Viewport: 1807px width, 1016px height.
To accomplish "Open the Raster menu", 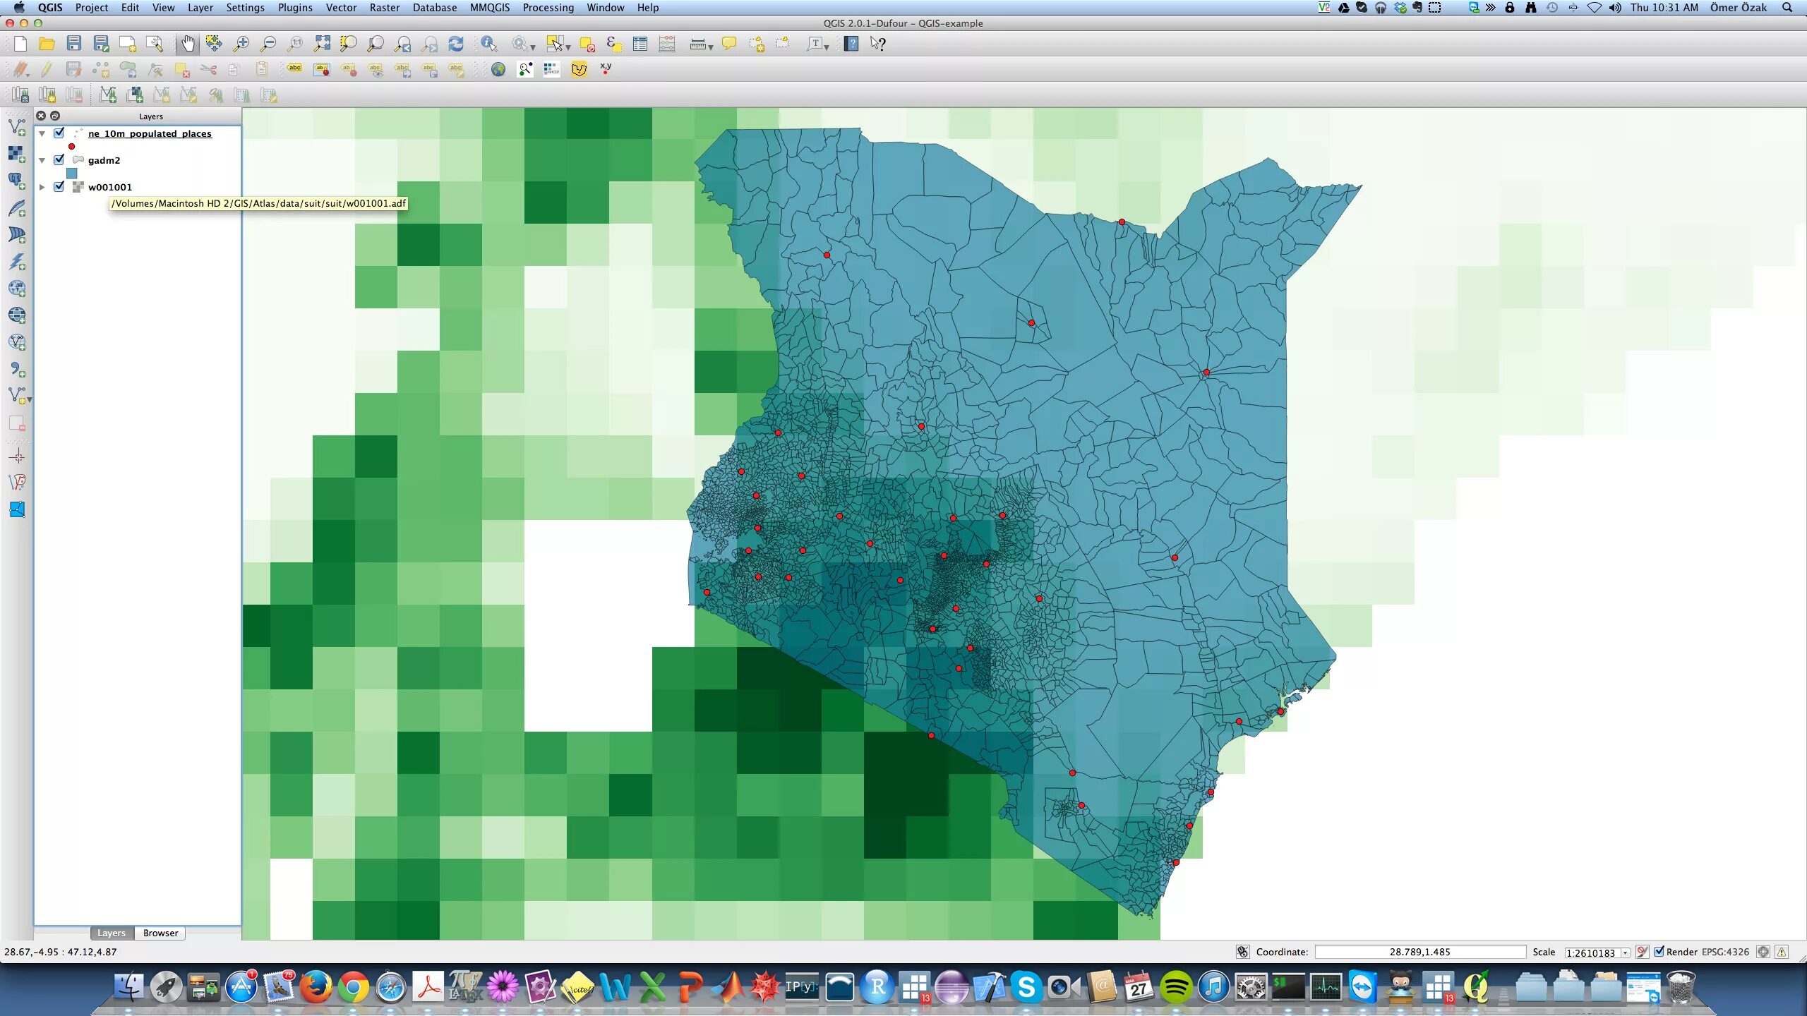I will pyautogui.click(x=384, y=8).
